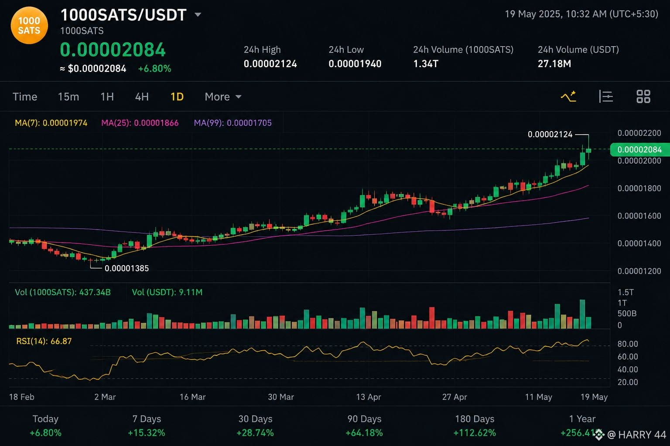Click the Vol (1000SATS): 437.34B label
This screenshot has width=670, height=446.
[x=63, y=292]
